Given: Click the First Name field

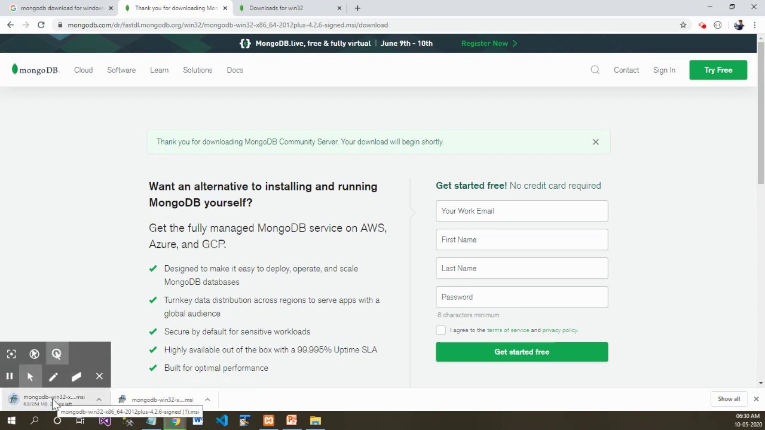Looking at the screenshot, I should tap(522, 239).
